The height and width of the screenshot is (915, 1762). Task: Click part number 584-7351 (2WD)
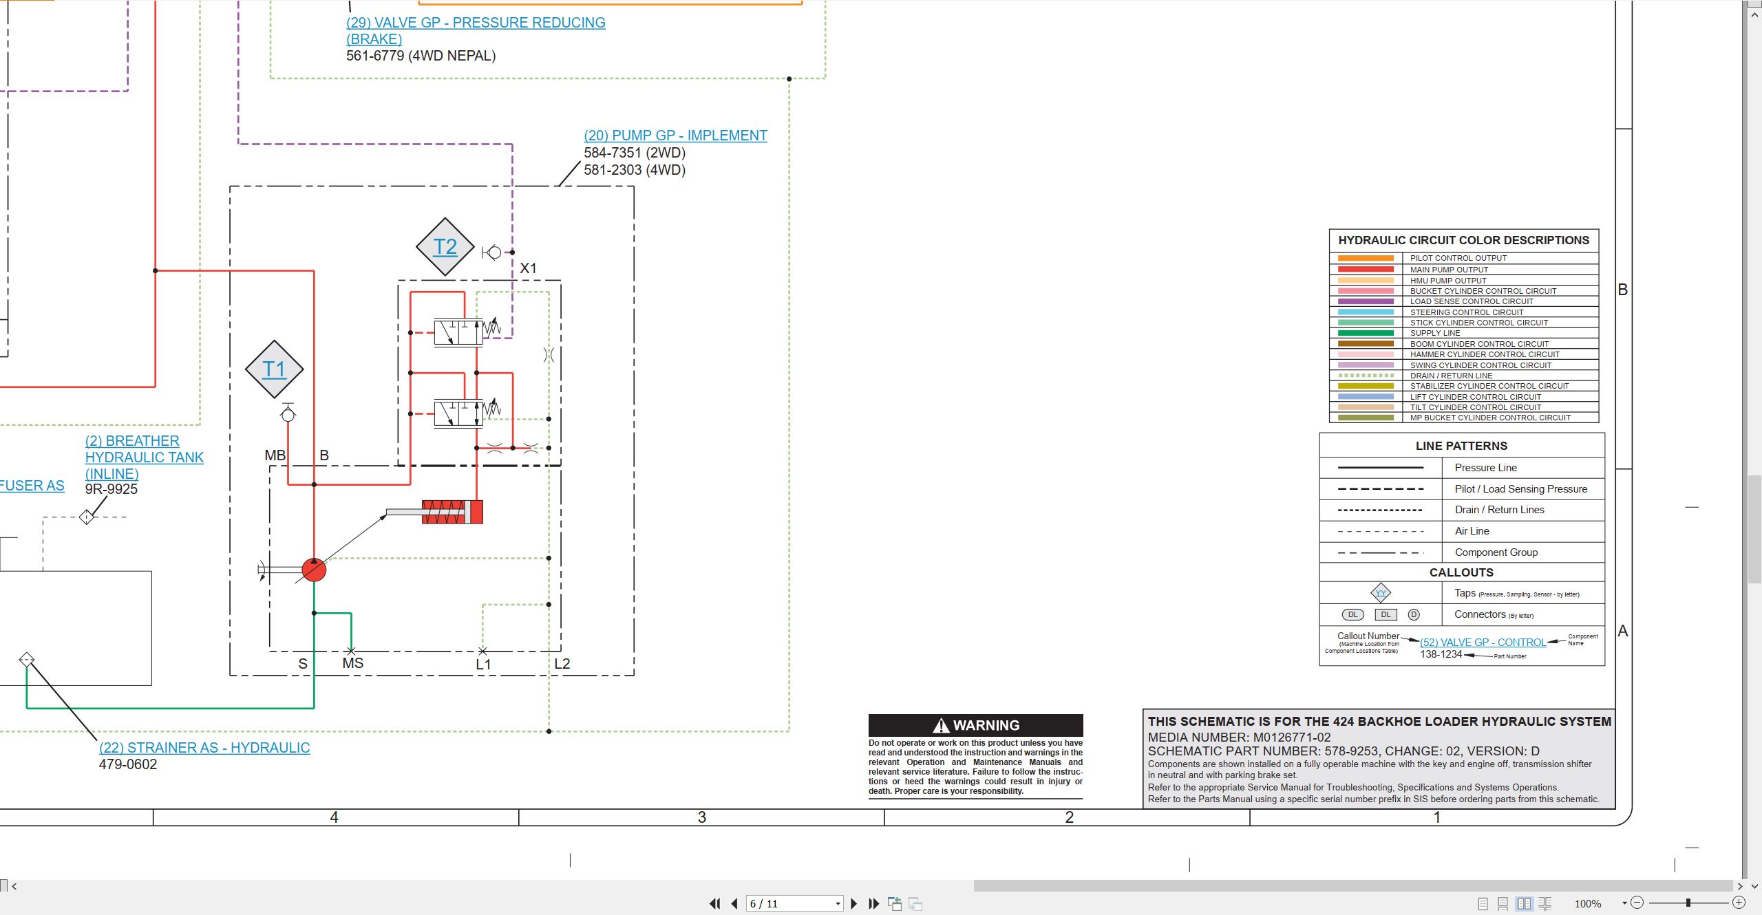point(635,153)
